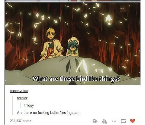The width and height of the screenshot is (145, 125).
Task: Click the inner quote bar beside trilogy
Action: [20, 105]
